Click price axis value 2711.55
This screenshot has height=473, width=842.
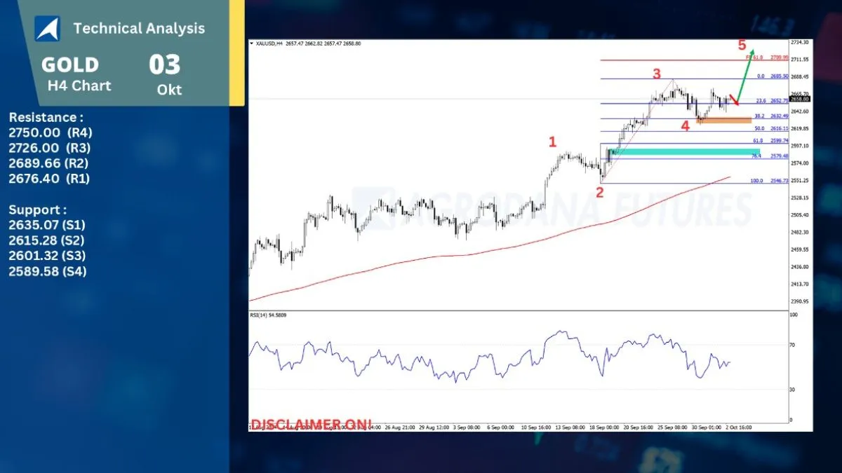pos(800,60)
